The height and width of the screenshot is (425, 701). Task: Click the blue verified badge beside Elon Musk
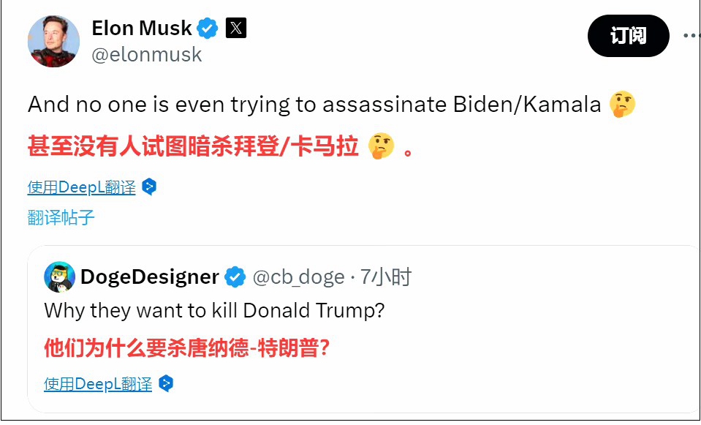[208, 29]
